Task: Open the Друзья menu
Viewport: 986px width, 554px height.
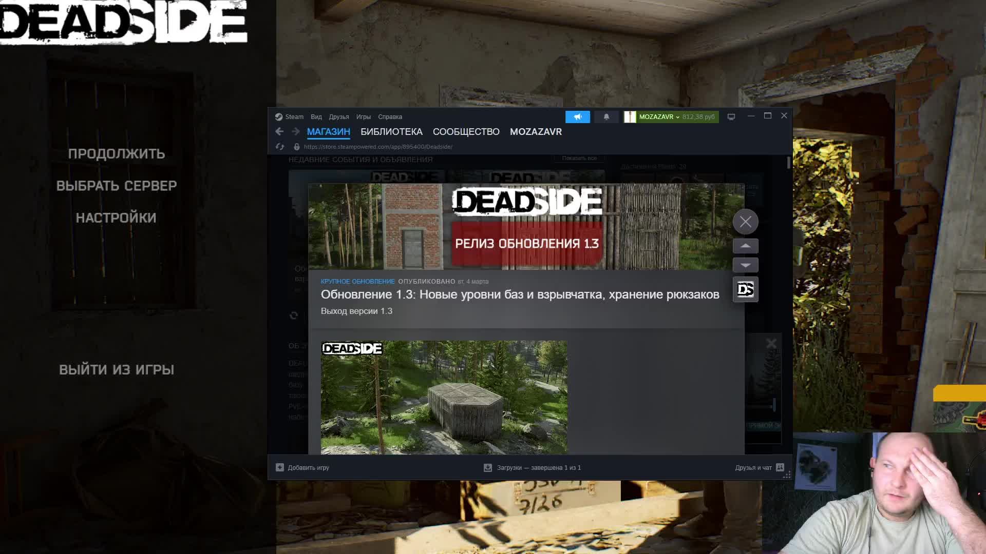Action: pos(339,116)
